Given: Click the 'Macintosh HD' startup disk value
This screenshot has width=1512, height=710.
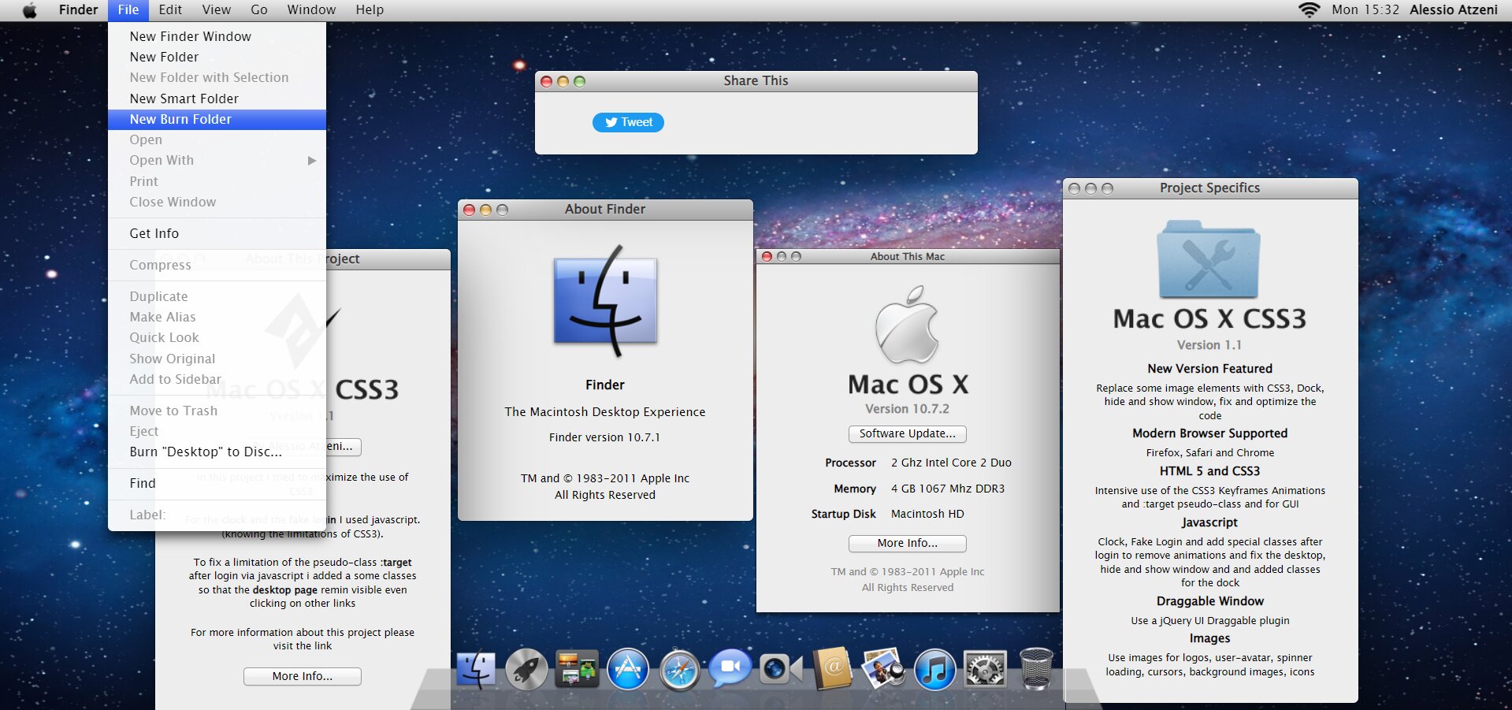Looking at the screenshot, I should pyautogui.click(x=927, y=514).
